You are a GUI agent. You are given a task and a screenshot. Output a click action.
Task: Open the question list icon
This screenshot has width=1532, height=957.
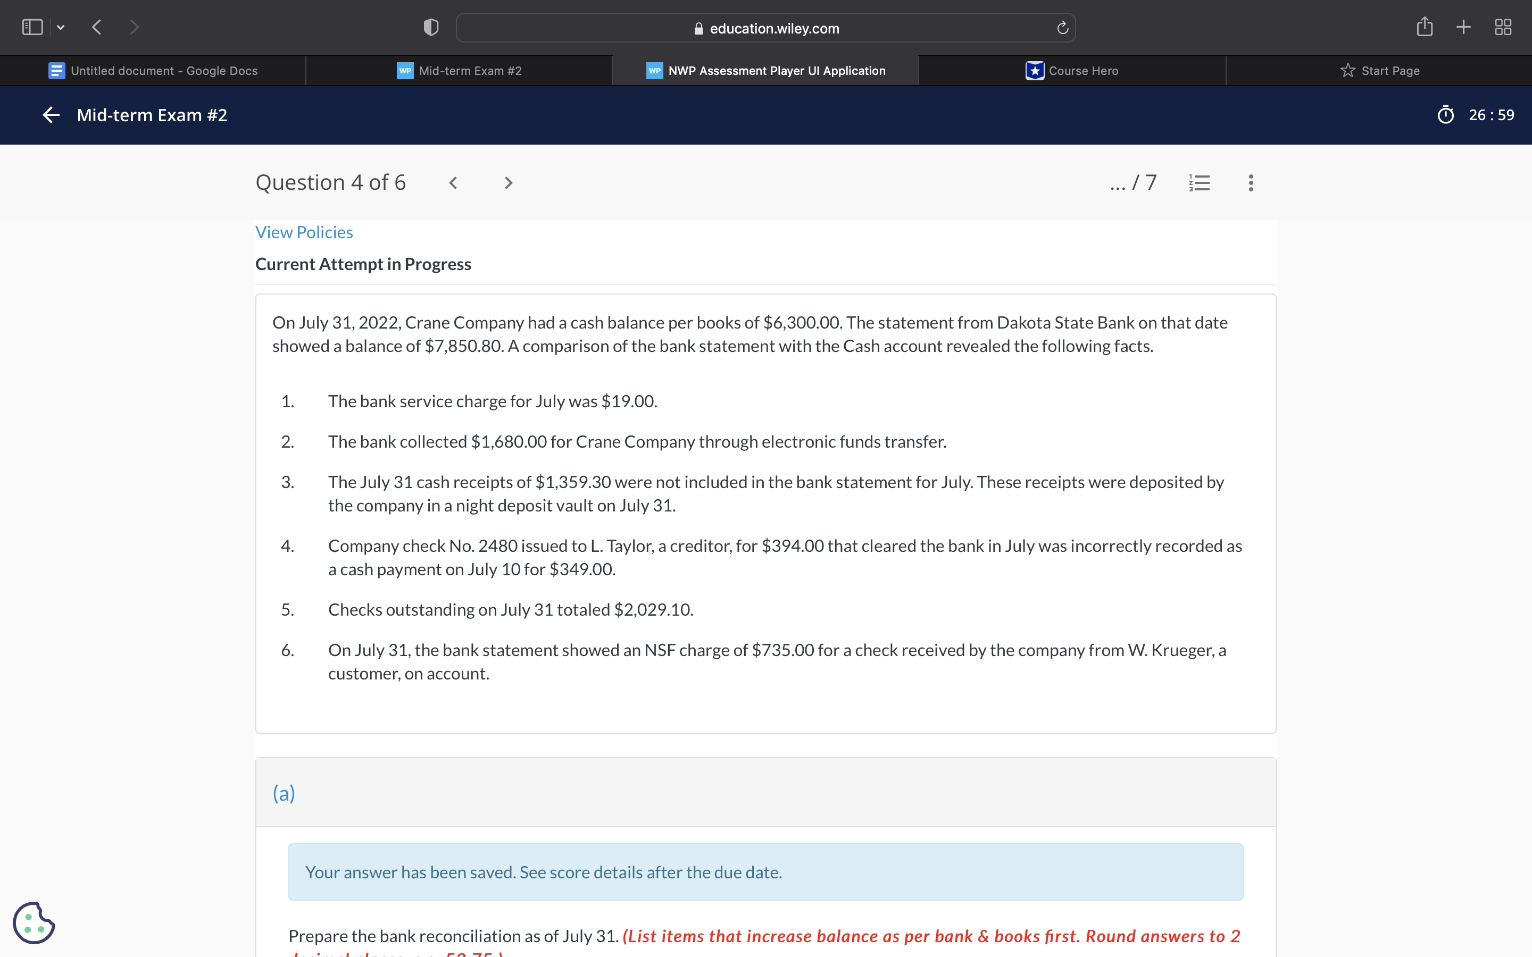[1199, 183]
